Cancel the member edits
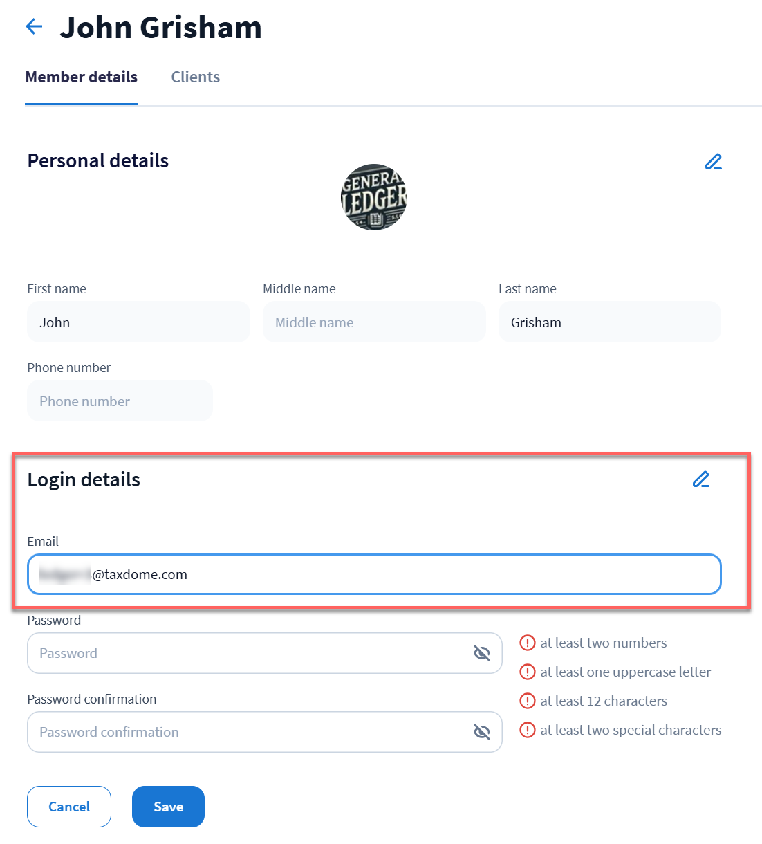 click(x=69, y=807)
